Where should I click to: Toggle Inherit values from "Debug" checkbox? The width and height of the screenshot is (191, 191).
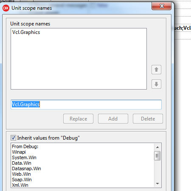pos(14,138)
